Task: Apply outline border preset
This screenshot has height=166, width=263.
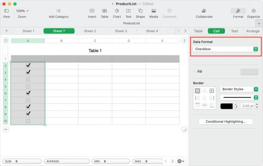Action: point(197,91)
